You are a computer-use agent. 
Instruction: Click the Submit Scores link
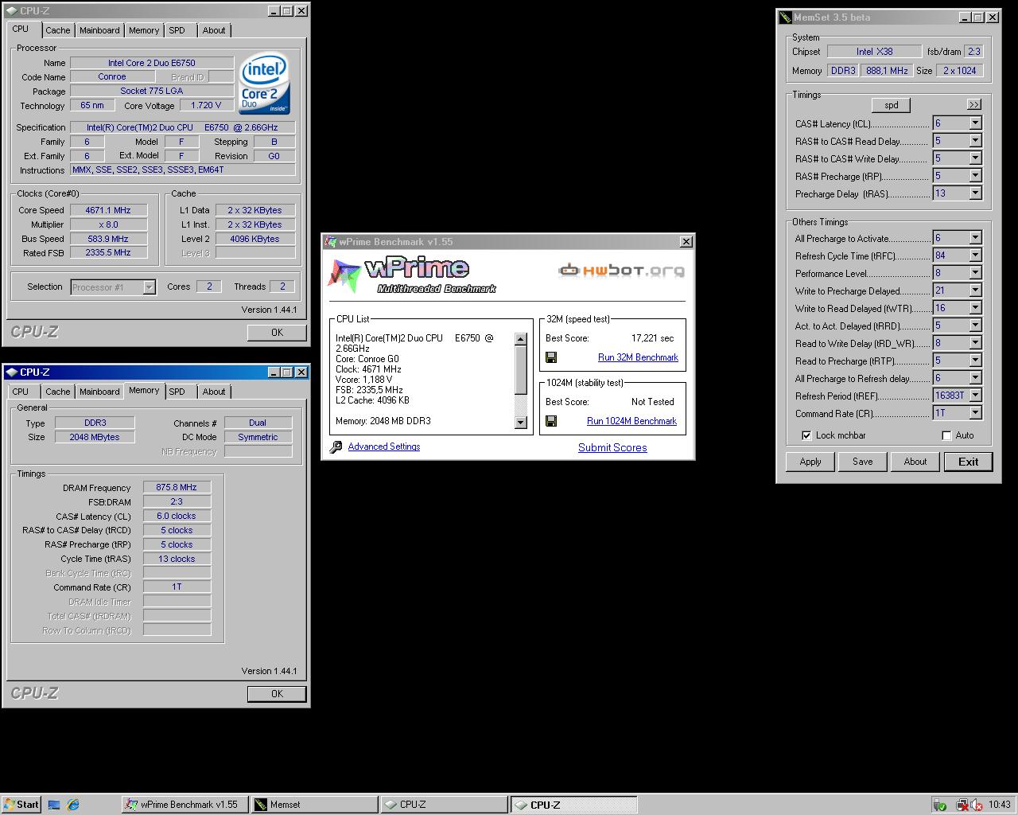tap(612, 448)
